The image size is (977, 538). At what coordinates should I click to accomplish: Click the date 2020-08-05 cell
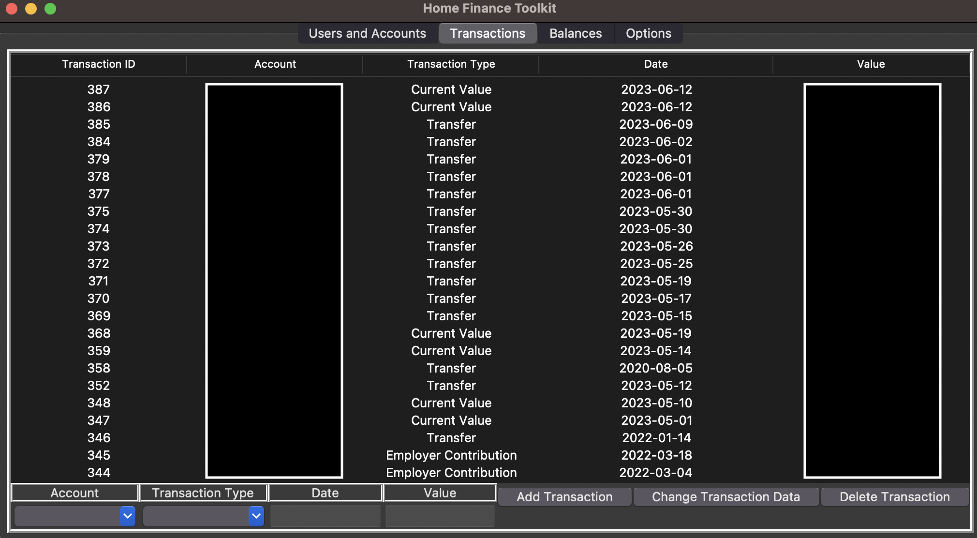(656, 368)
